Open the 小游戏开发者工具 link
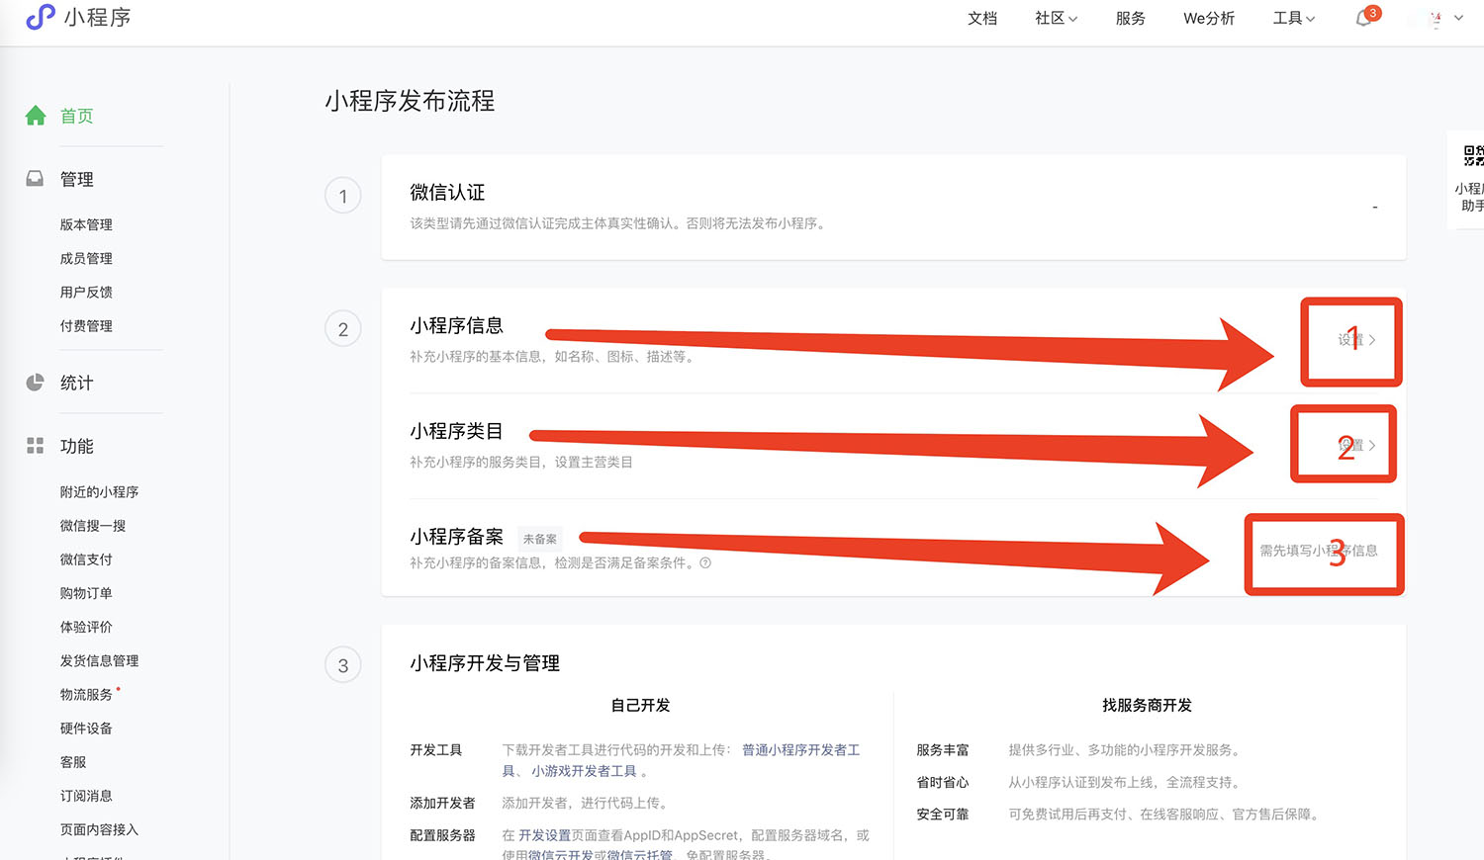The width and height of the screenshot is (1484, 860). point(584,771)
